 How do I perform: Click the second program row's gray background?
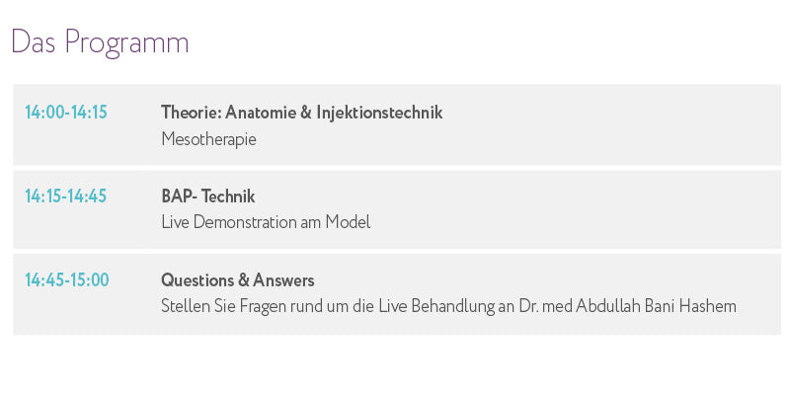coord(397,209)
